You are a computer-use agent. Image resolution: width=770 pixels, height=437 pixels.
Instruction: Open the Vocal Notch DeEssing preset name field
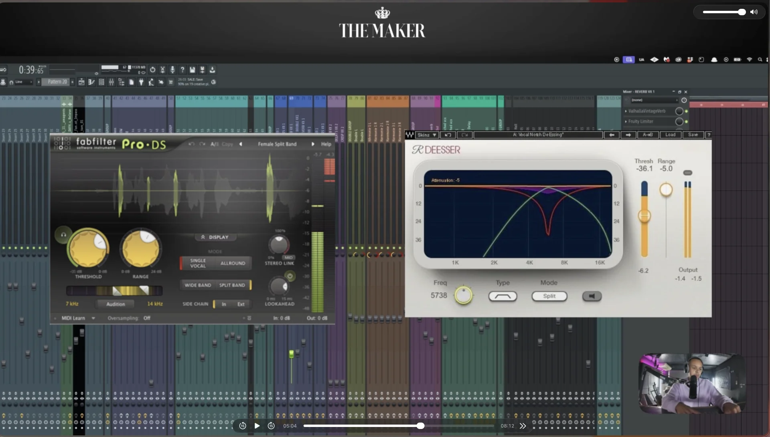coord(538,135)
